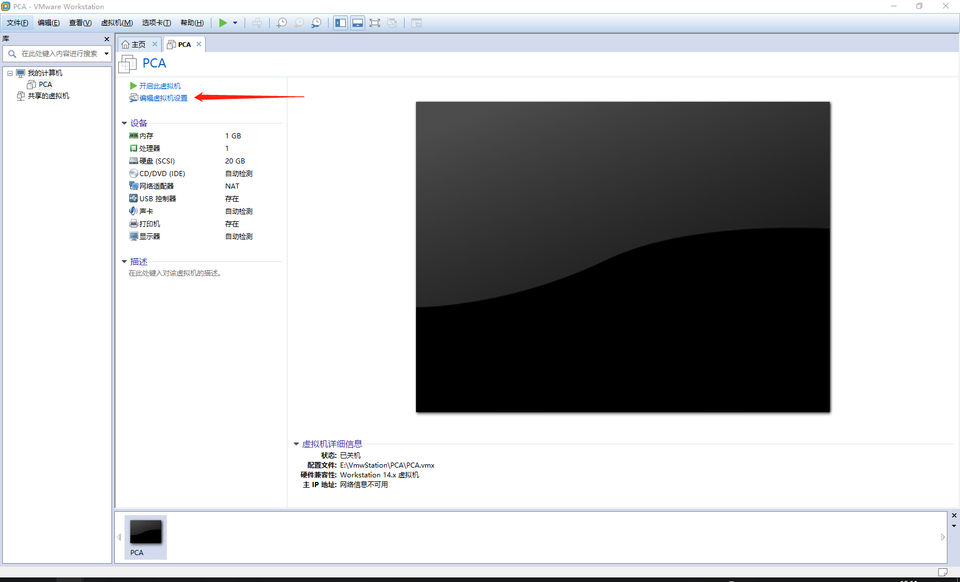
Task: Click 开启此虚拟机 to start the VM
Action: click(x=159, y=86)
